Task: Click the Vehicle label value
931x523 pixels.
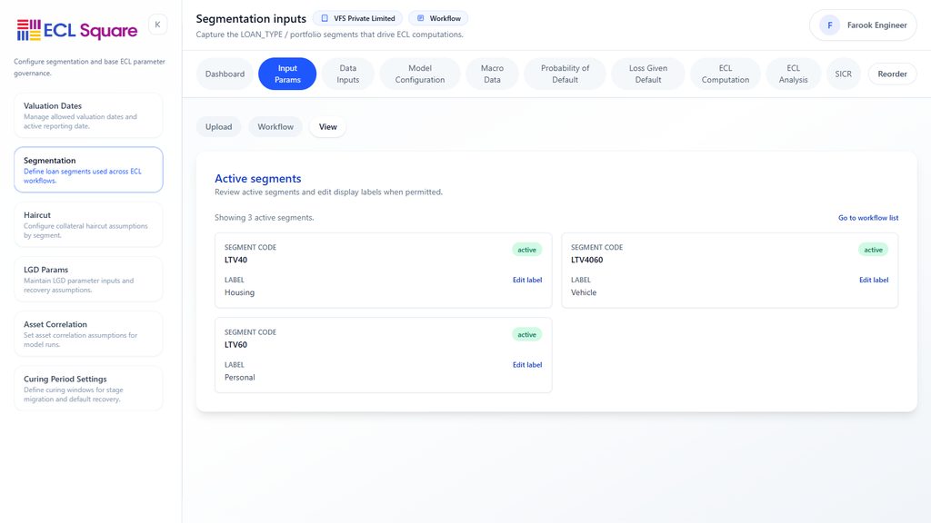Action: [x=584, y=292]
